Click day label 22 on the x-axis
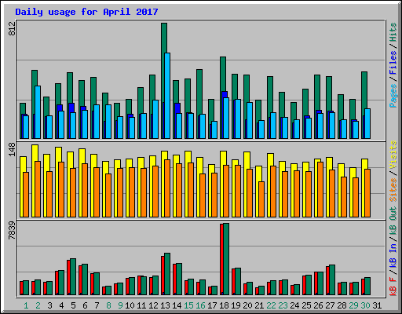Image resolution: width=402 pixels, height=314 pixels. click(x=271, y=305)
